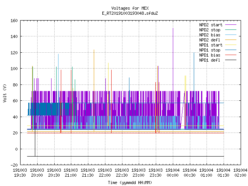Click the 'Volt (V)' y-axis label
Image resolution: width=248 pixels, height=186 pixels.
click(x=5, y=93)
